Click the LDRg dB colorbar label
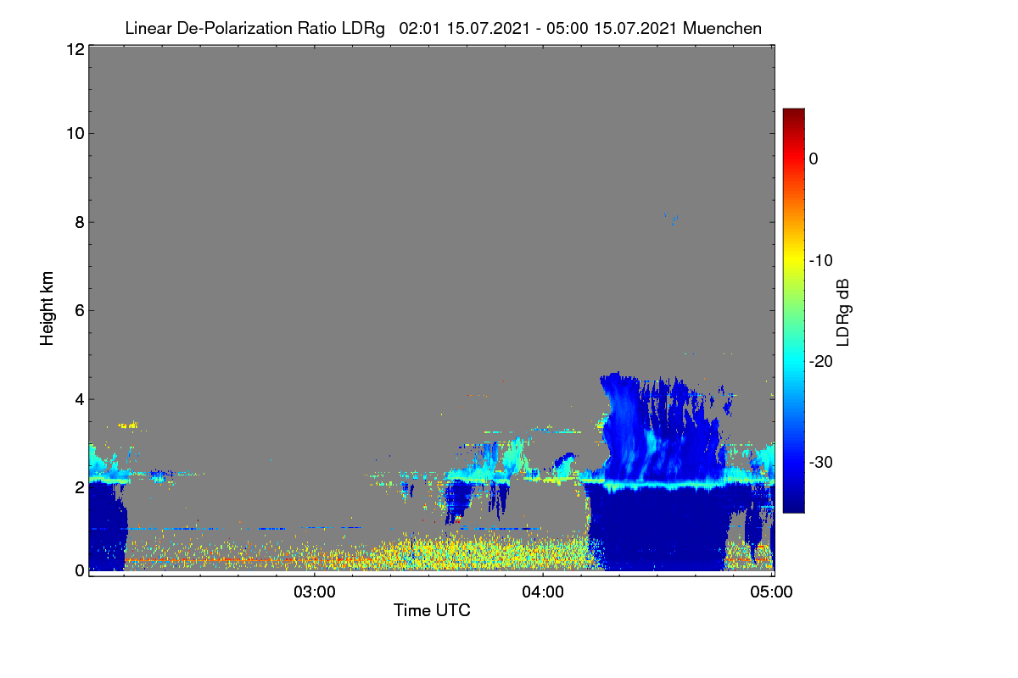1018x678 pixels. [x=843, y=312]
